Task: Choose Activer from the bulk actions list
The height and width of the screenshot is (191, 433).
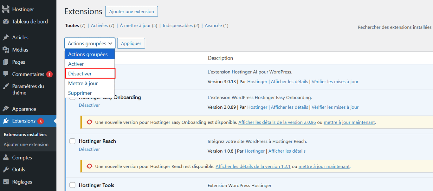Action: tap(76, 64)
